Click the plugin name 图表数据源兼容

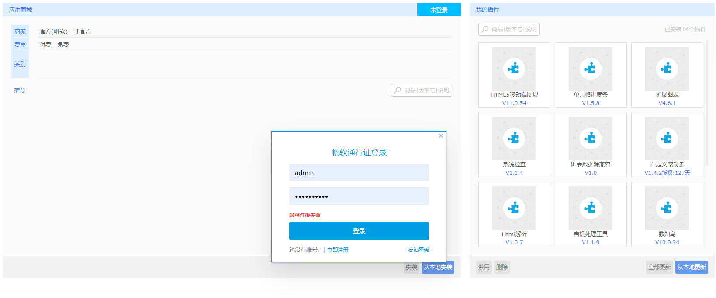point(591,164)
